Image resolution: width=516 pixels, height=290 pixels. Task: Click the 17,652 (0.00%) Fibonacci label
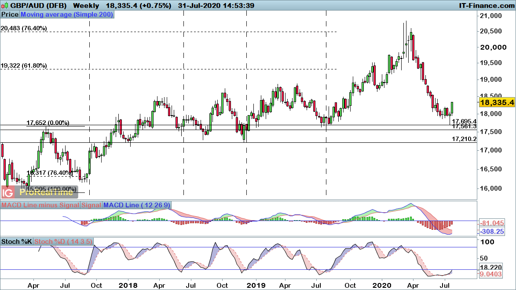(x=48, y=123)
